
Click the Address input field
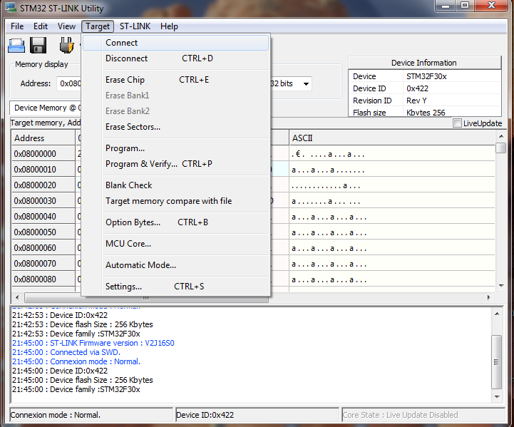(69, 83)
